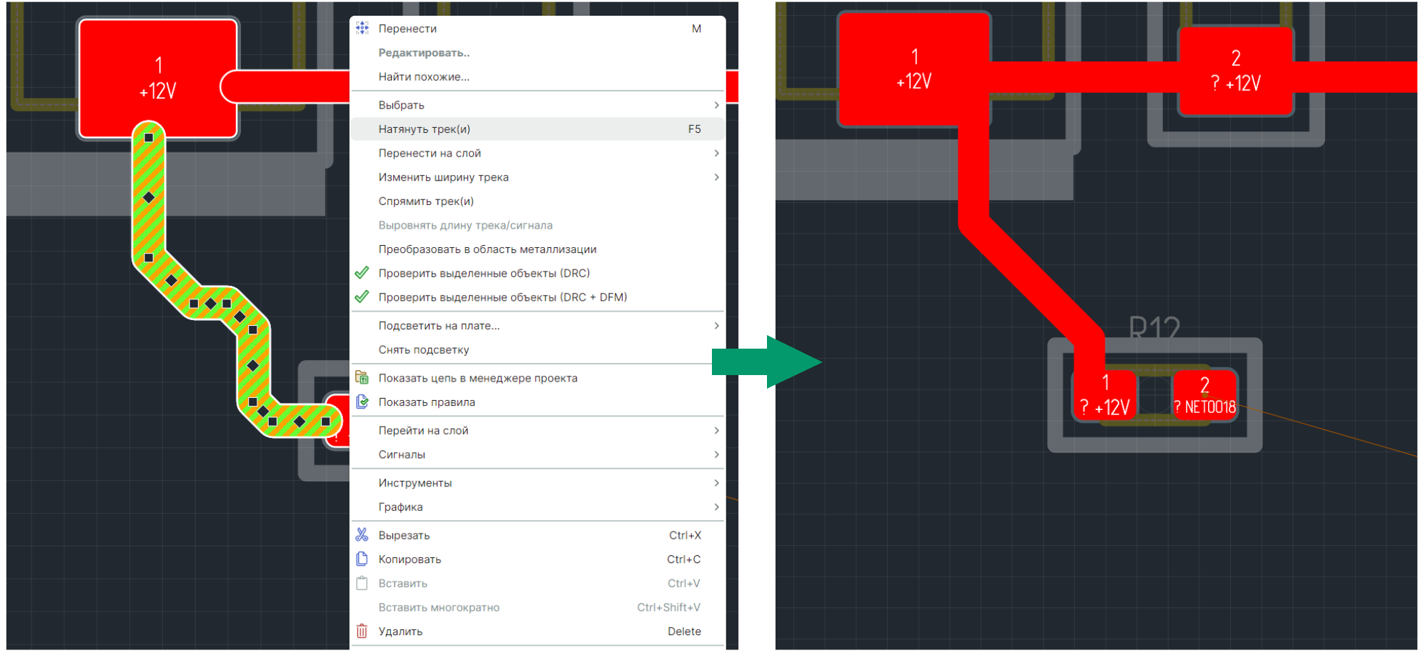Expand the Перенести на слой submenu arrow
1421x653 pixels.
(716, 153)
